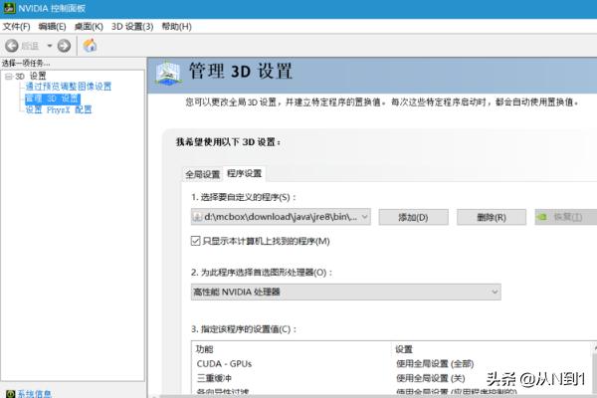This screenshot has width=597, height=398.
Task: Open the 文件(F) menu
Action: [x=16, y=27]
